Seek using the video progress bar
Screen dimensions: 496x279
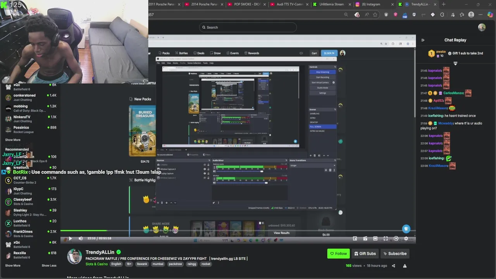point(238,231)
